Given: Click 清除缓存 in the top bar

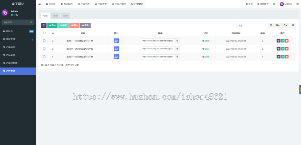Looking at the screenshot, I should click(263, 4).
